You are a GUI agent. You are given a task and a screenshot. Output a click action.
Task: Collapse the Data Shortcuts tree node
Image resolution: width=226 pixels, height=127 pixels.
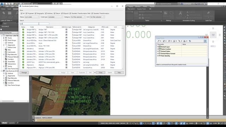click(x=1, y=71)
